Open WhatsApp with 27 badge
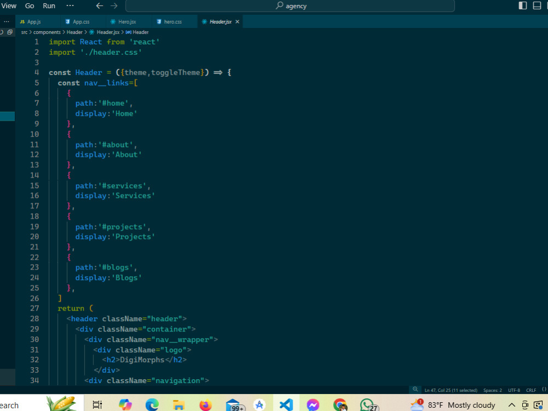This screenshot has width=548, height=411. point(368,405)
